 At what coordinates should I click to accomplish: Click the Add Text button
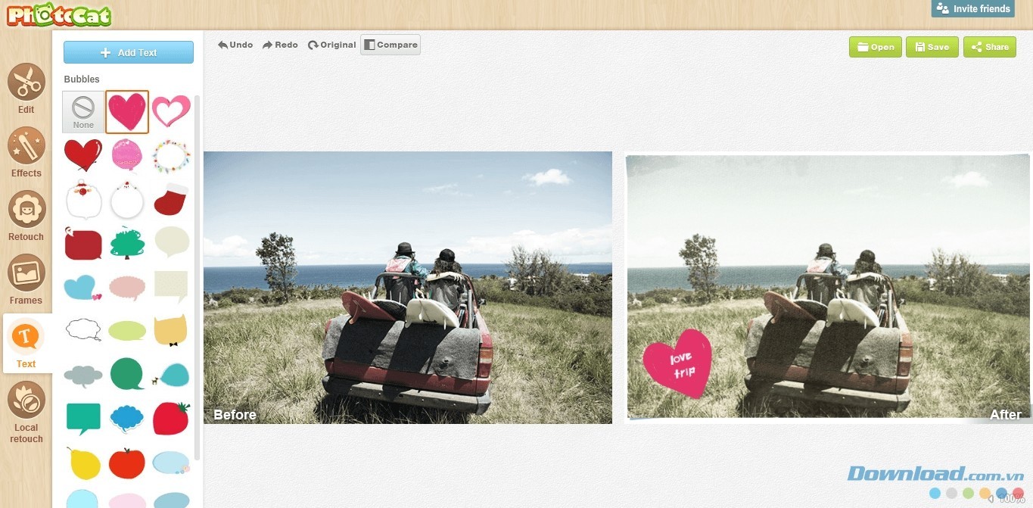click(x=129, y=52)
